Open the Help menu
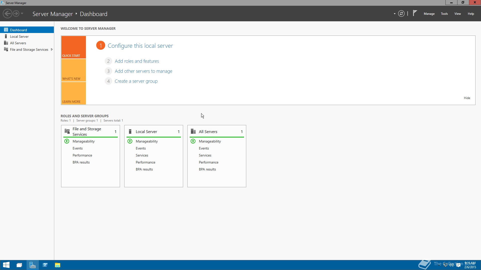The height and width of the screenshot is (270, 481). [471, 14]
